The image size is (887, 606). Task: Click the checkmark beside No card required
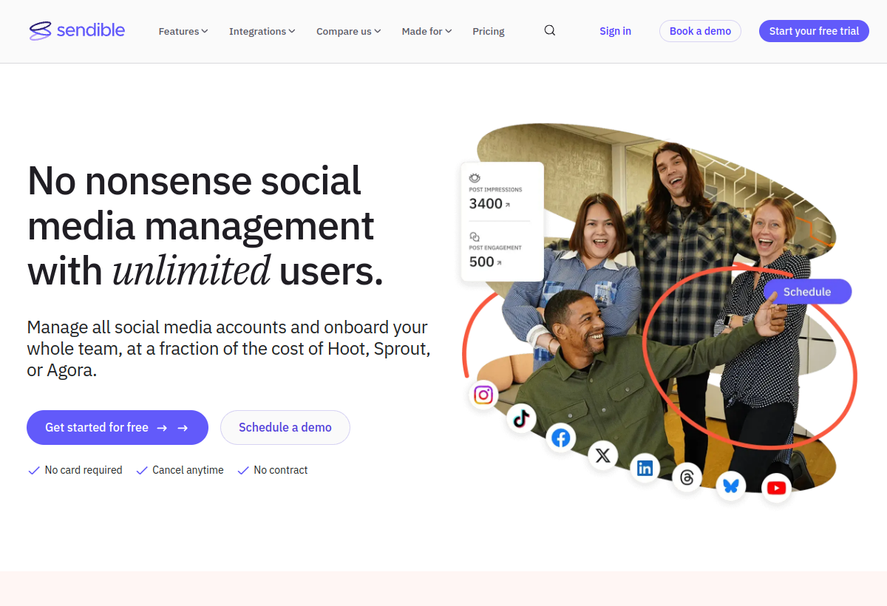[33, 470]
